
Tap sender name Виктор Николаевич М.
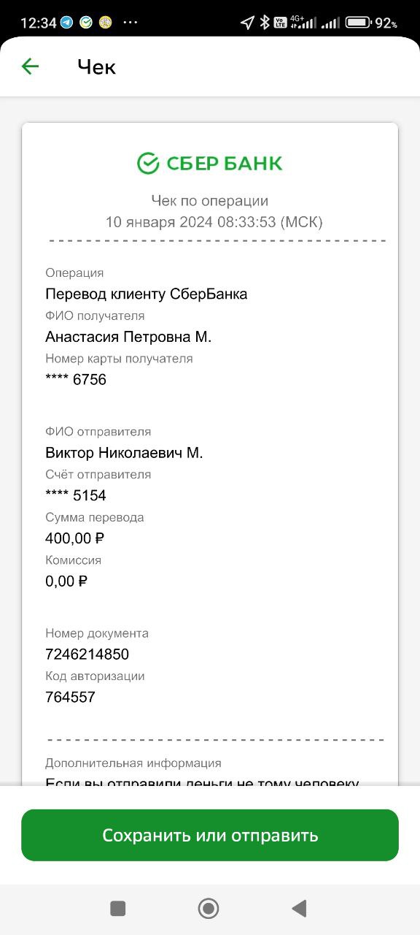(124, 453)
